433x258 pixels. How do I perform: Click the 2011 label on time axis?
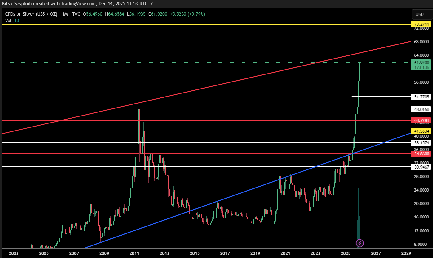pos(134,253)
